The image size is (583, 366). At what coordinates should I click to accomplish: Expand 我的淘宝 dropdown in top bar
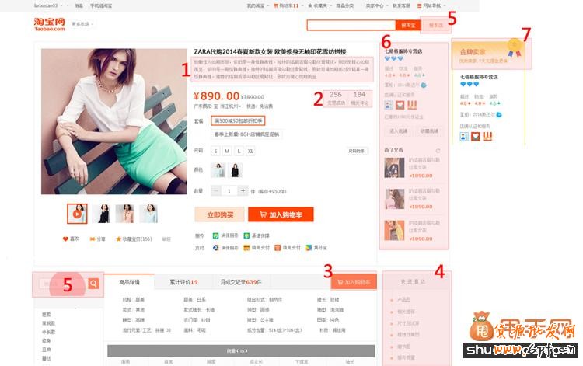(257, 5)
